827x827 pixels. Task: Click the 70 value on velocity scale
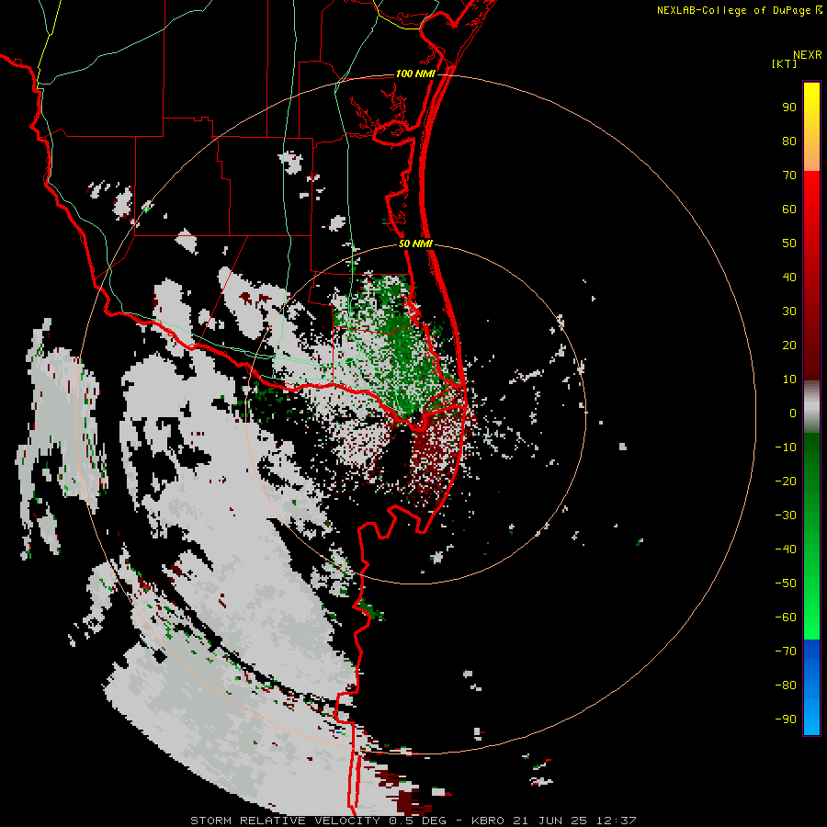click(789, 176)
